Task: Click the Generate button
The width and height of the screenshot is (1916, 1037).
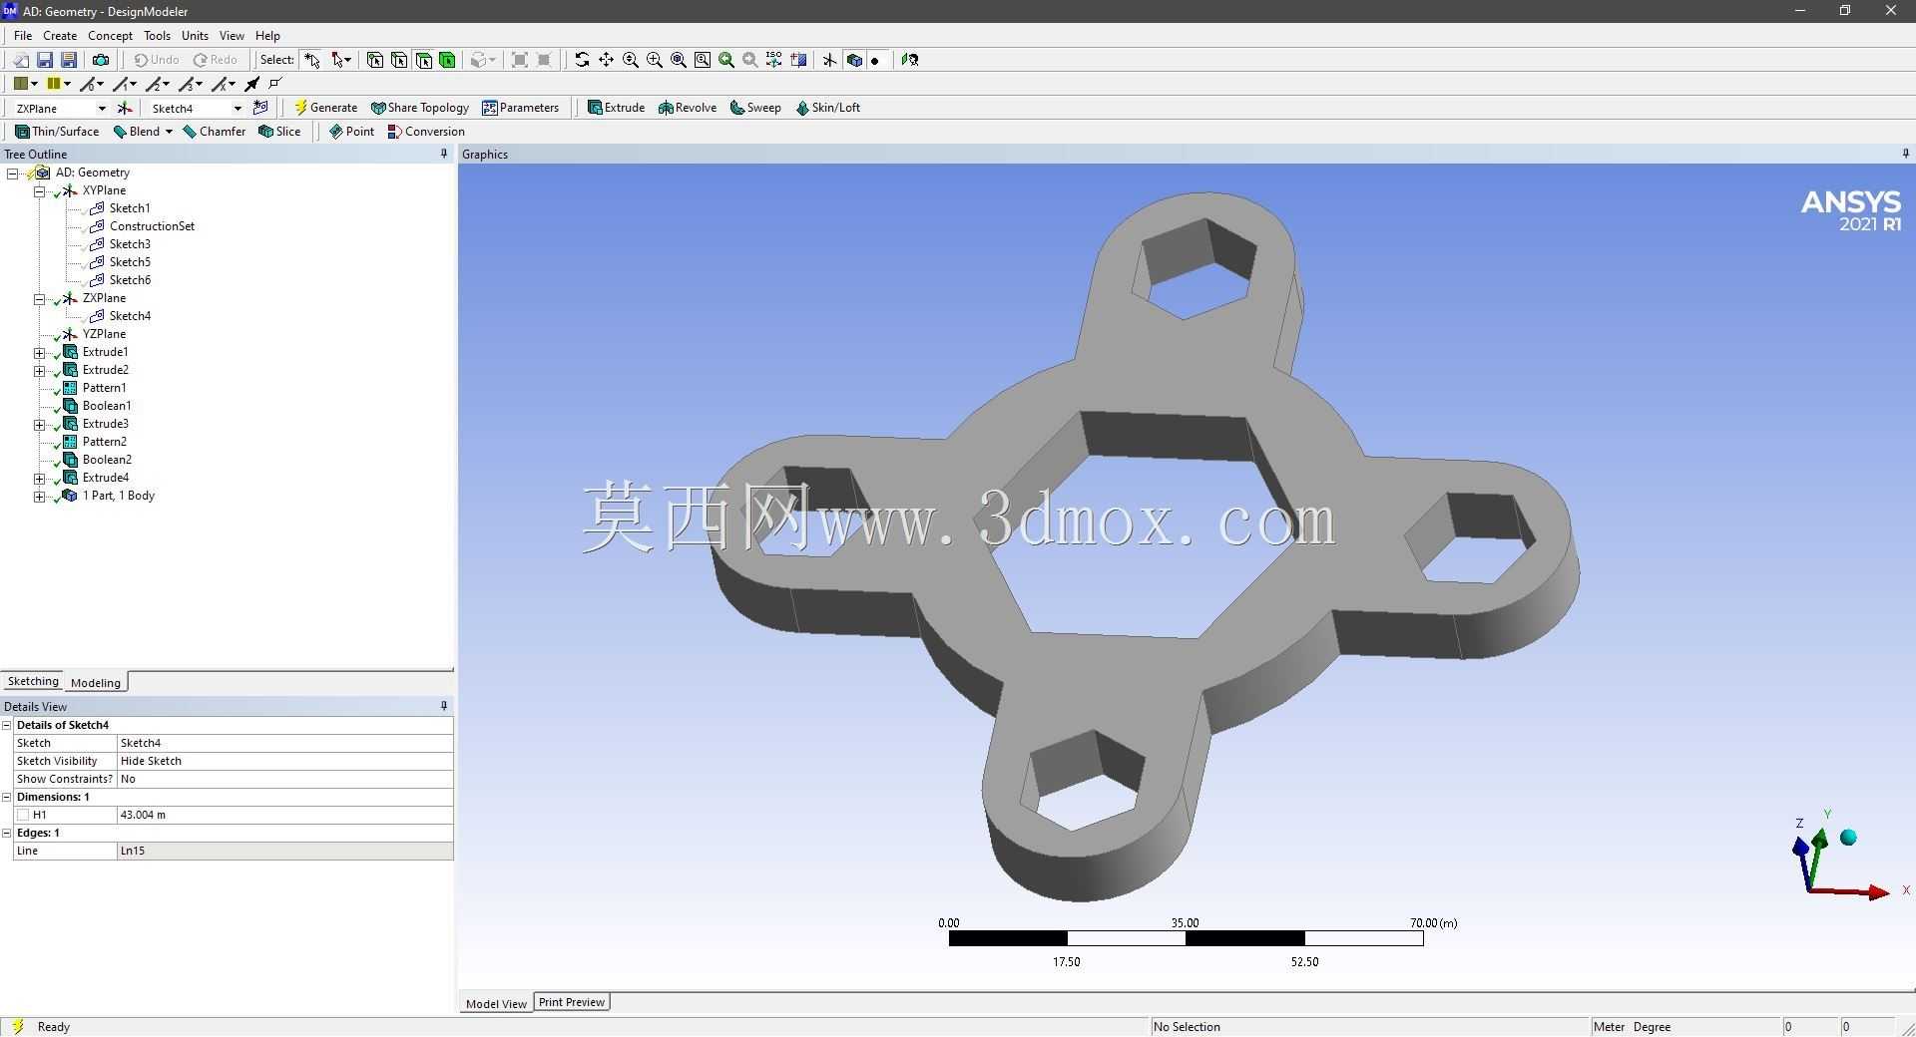Action: click(x=325, y=108)
